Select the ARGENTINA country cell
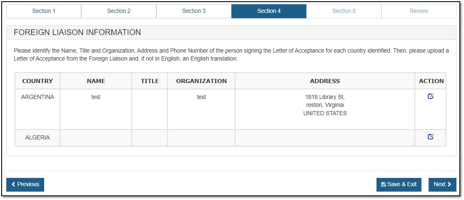Viewport: 464px width, 200px height. pos(38,97)
